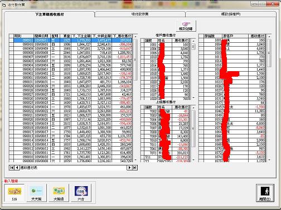281x210 pixels.
Task: Select the 下注單轉應收應付 tab
Action: pyautogui.click(x=50, y=14)
